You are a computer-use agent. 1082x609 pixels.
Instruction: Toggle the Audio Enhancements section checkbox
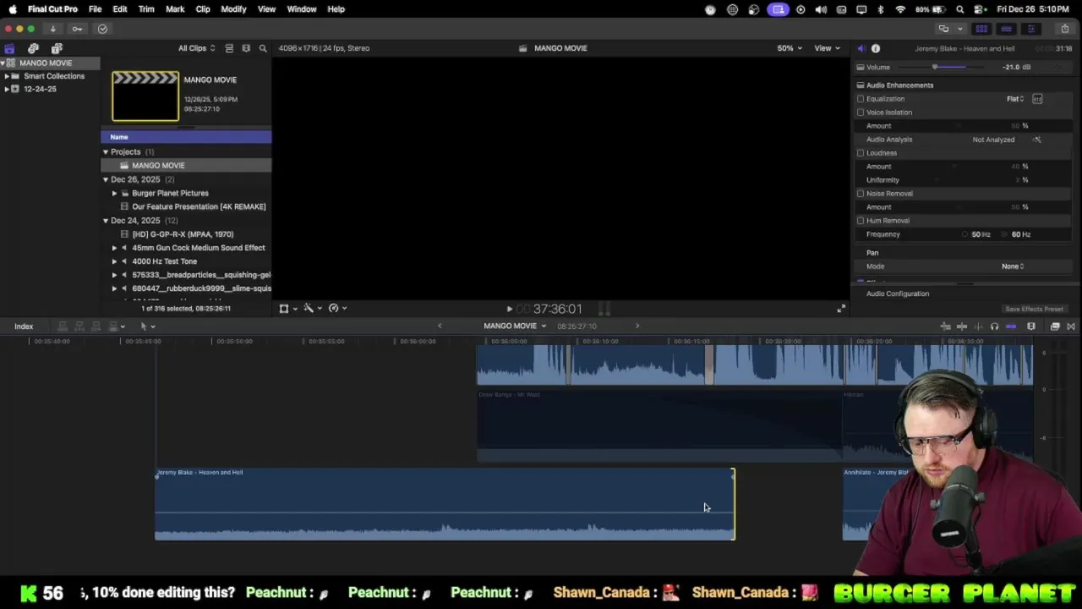click(x=861, y=85)
